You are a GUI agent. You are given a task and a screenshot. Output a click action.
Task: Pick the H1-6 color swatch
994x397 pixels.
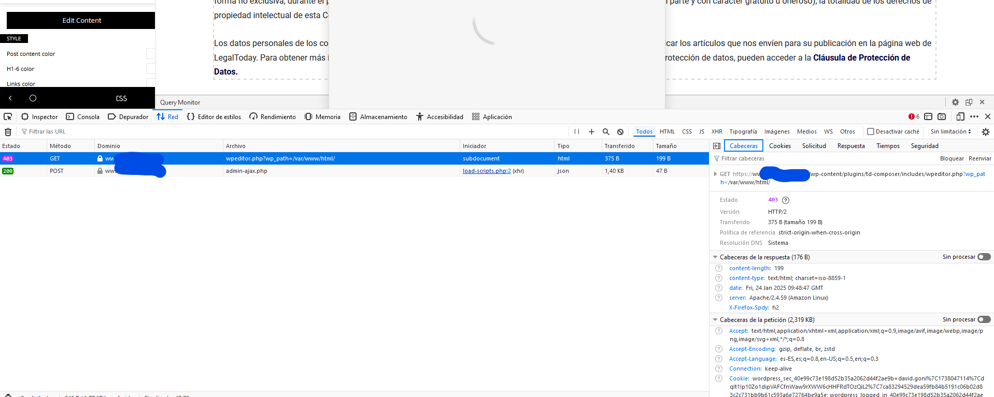click(x=150, y=69)
